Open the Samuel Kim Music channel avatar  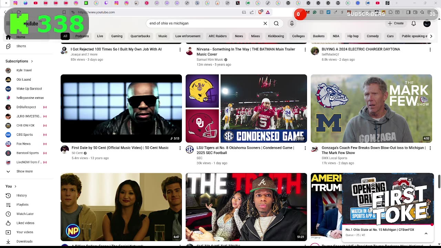pos(189,51)
